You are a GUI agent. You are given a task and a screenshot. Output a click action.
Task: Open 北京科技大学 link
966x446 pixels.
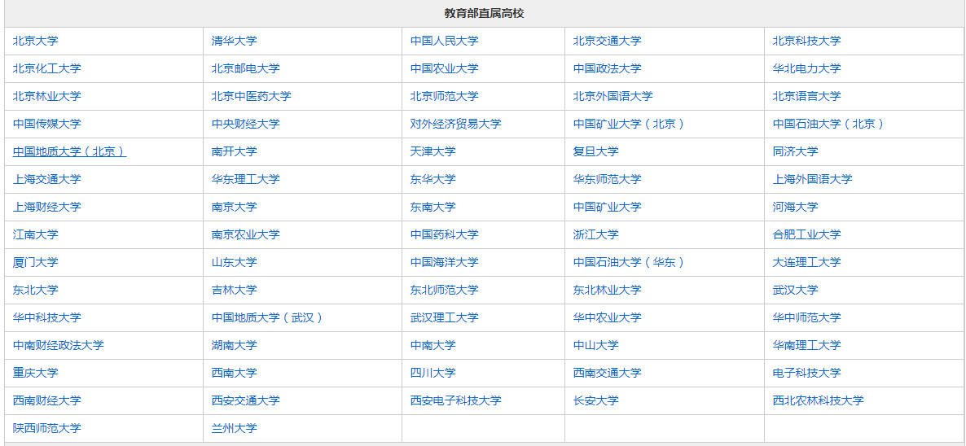click(x=806, y=42)
